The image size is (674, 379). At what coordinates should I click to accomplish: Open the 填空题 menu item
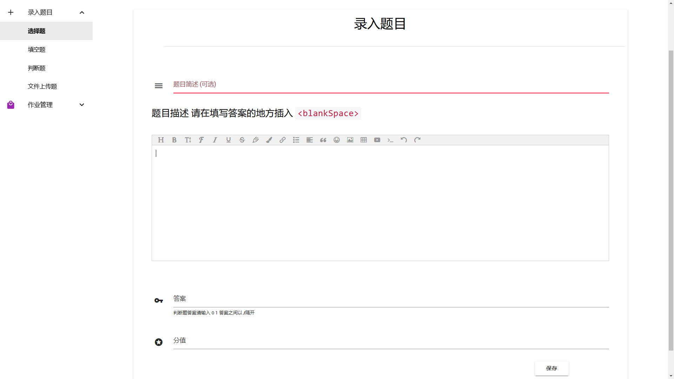pos(37,49)
